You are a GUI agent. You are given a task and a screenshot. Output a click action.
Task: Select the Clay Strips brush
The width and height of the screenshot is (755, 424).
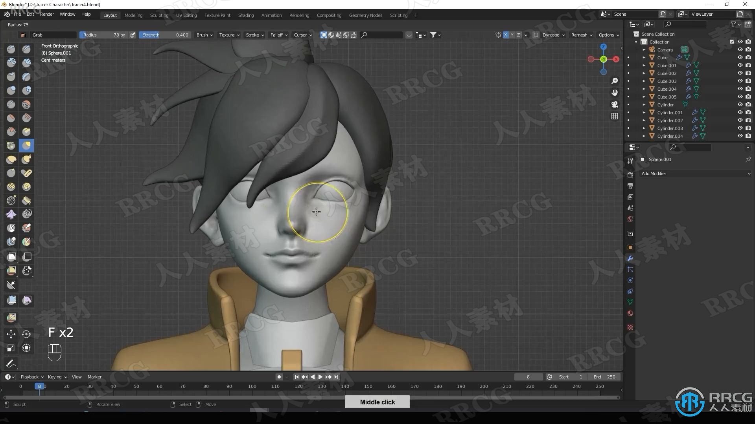[x=26, y=63]
